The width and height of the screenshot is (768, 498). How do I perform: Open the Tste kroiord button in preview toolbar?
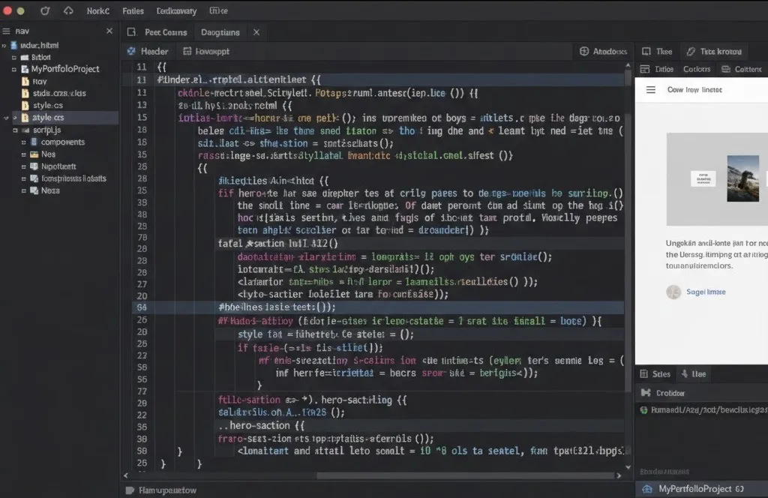click(x=720, y=52)
